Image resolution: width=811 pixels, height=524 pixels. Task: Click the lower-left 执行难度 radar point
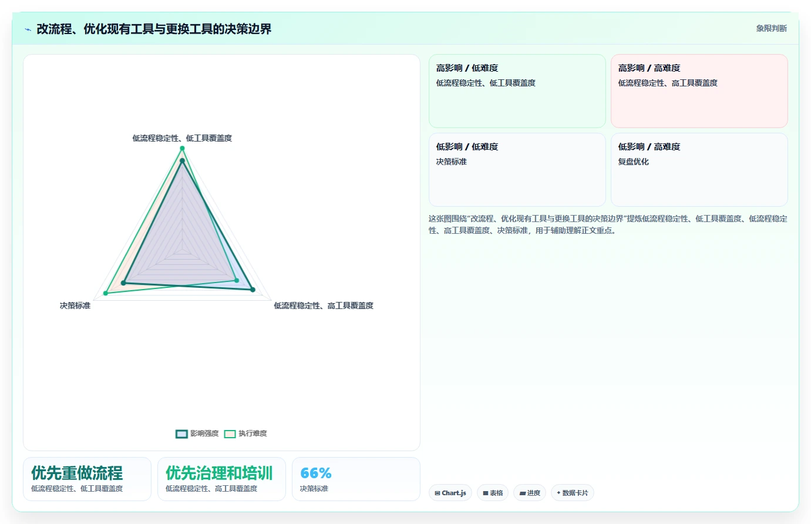(x=106, y=293)
